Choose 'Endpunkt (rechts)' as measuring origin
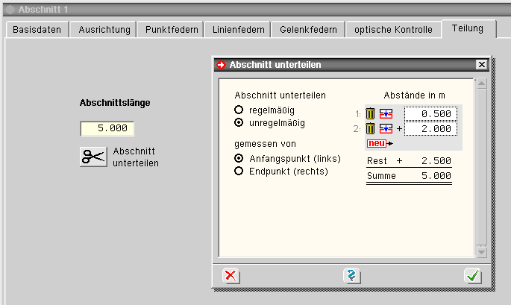 239,171
